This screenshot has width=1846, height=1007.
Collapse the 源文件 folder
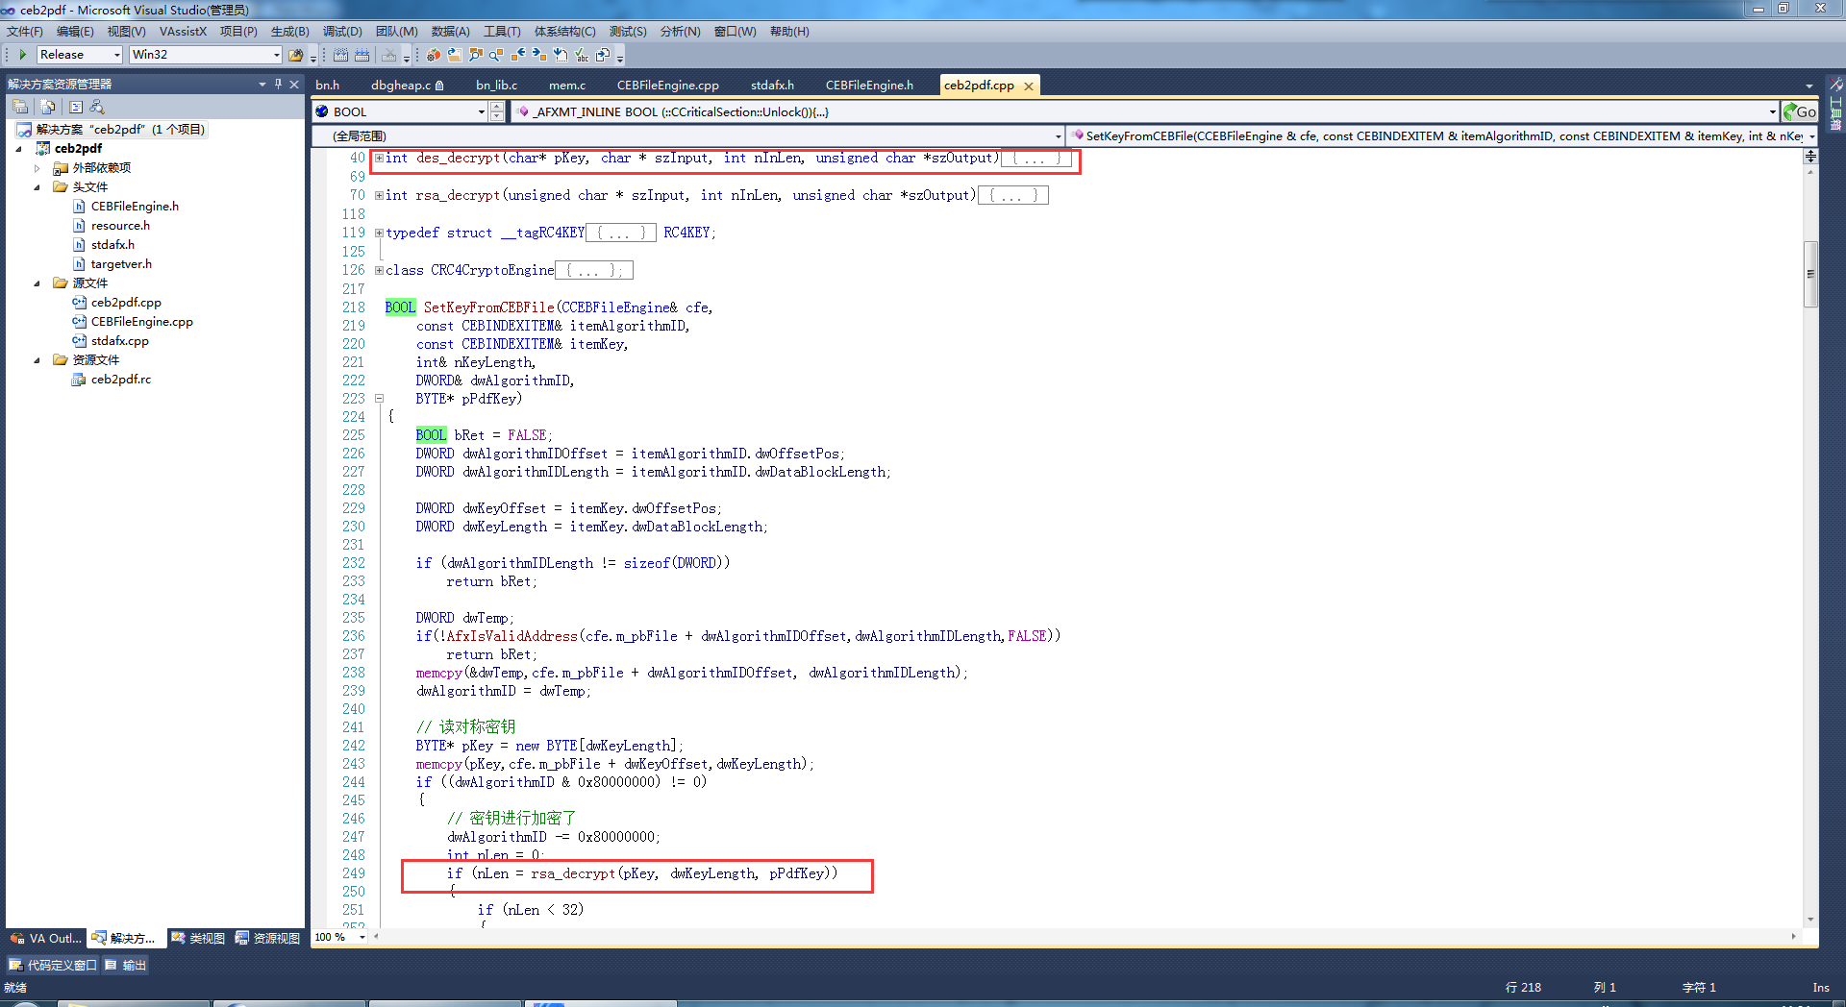pyautogui.click(x=37, y=282)
